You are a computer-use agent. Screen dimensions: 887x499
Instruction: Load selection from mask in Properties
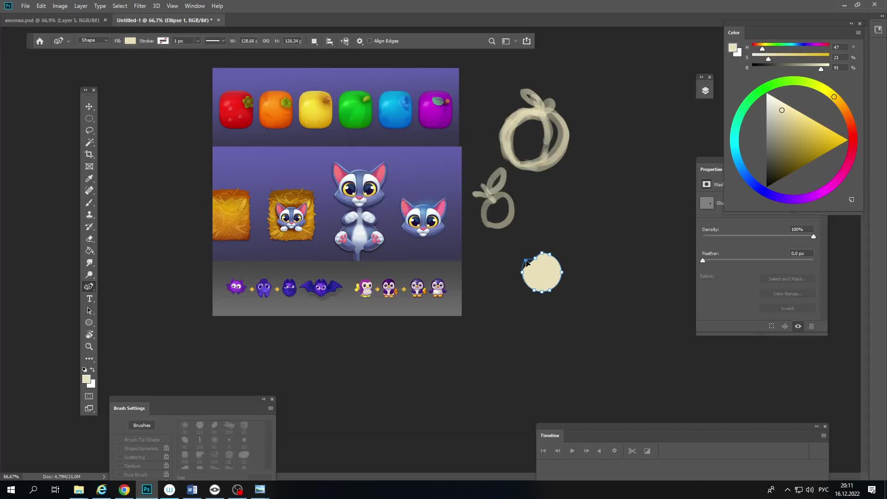pyautogui.click(x=772, y=326)
